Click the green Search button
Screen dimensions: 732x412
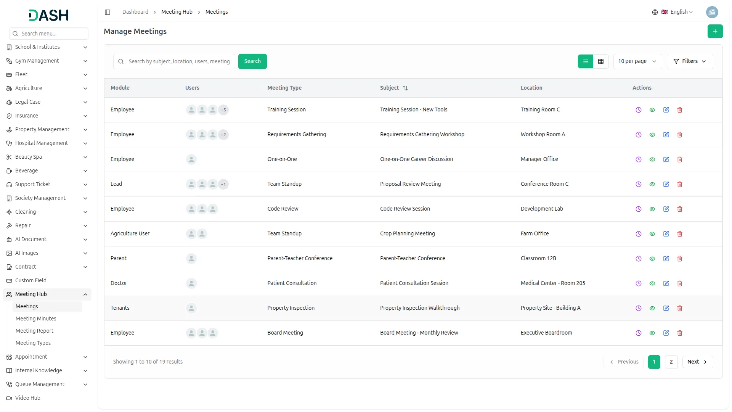[252, 61]
